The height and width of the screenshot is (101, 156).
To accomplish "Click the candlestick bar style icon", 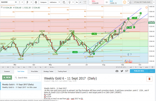I will coord(27,2).
